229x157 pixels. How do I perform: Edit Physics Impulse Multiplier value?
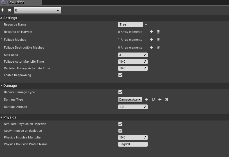click(133, 137)
